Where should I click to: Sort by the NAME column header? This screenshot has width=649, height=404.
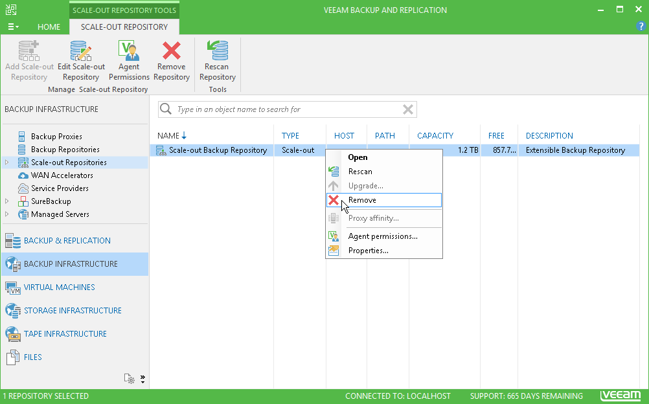(168, 136)
